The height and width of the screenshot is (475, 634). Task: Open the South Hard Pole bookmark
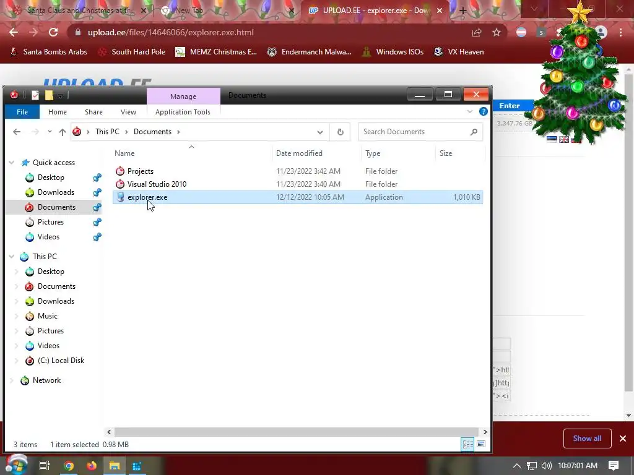coord(132,52)
